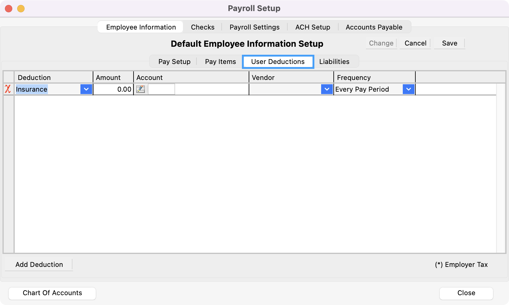Image resolution: width=509 pixels, height=305 pixels.
Task: Click the Add Deduction button
Action: point(39,264)
